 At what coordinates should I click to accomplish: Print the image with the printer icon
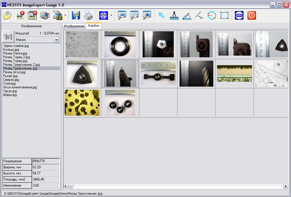(88, 15)
